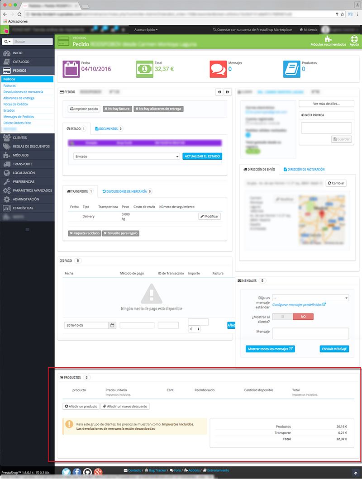Go to next order arrow button
Screen dimensions: 362x479
point(228,92)
